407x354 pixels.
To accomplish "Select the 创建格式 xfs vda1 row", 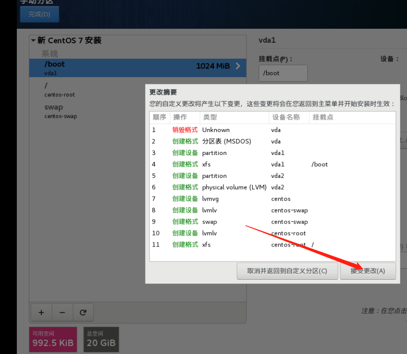I will click(216, 164).
